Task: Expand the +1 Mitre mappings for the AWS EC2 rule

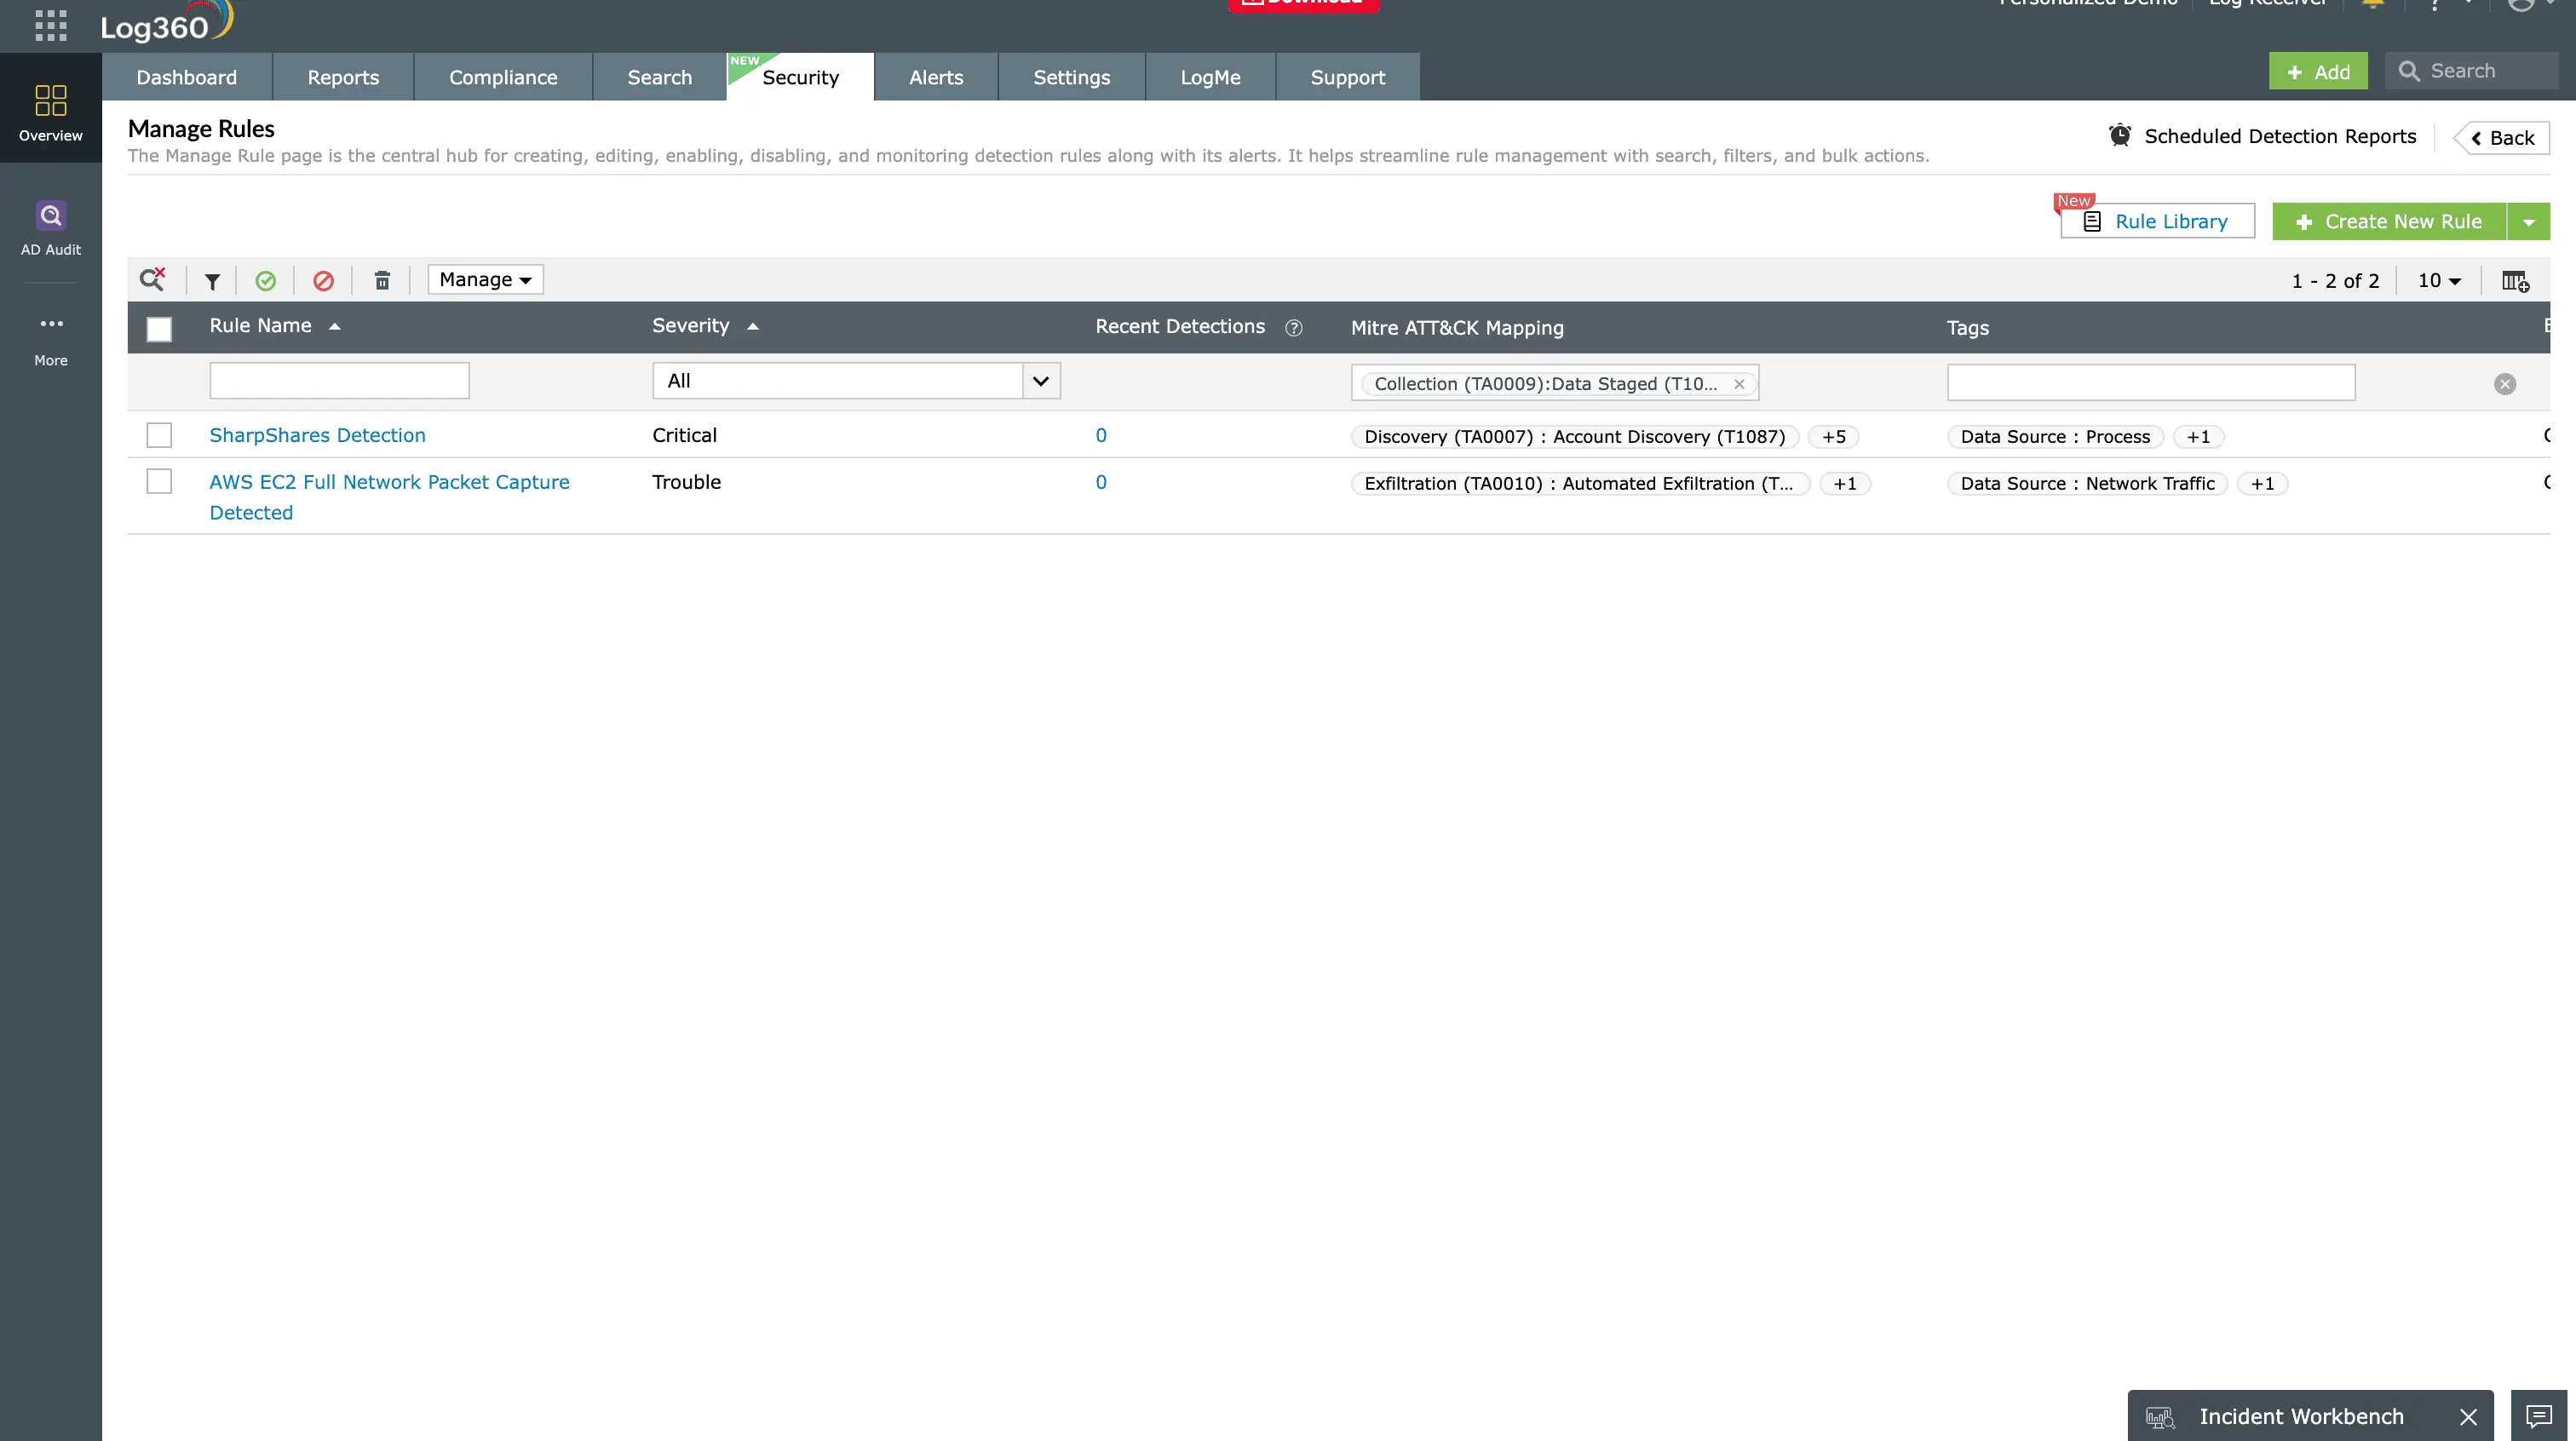Action: (x=1845, y=484)
